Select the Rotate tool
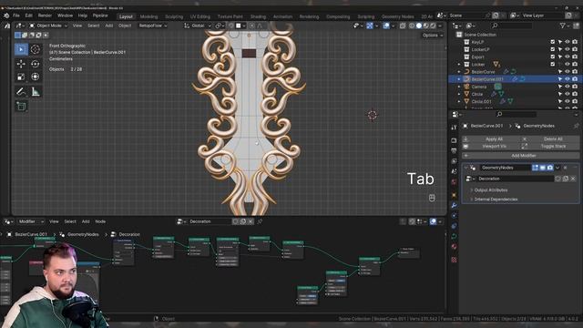Viewport: 583px width, 328px height. click(x=36, y=64)
